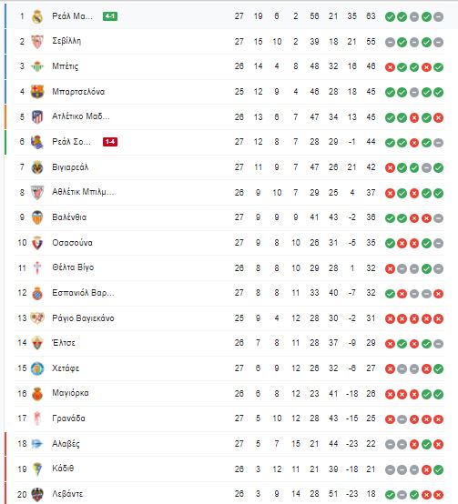Select the Γρανάδα team name

[x=69, y=418]
